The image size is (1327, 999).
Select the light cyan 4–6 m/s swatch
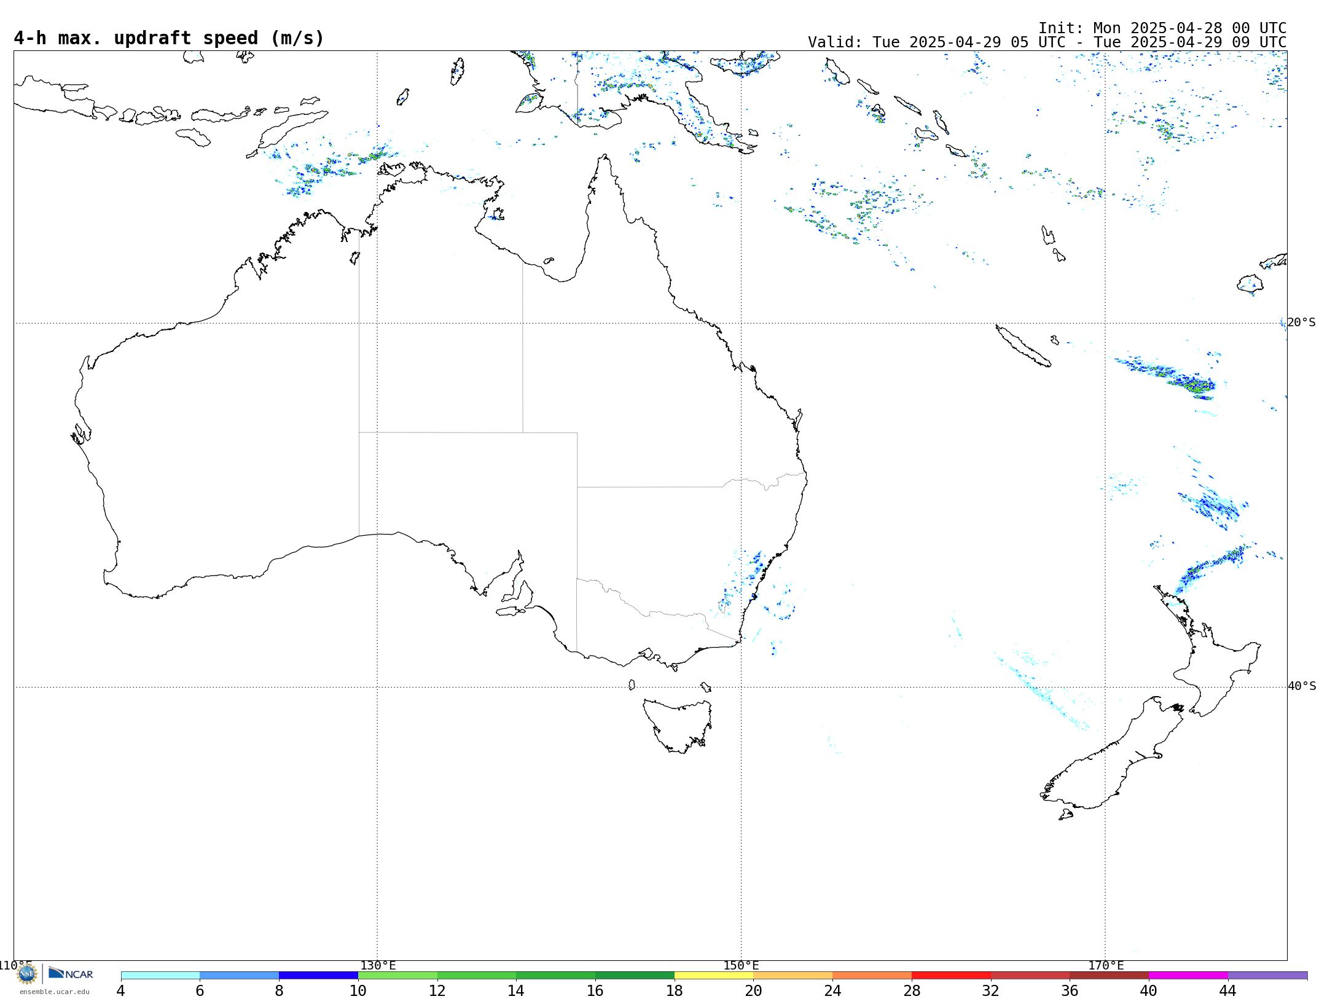coord(160,976)
